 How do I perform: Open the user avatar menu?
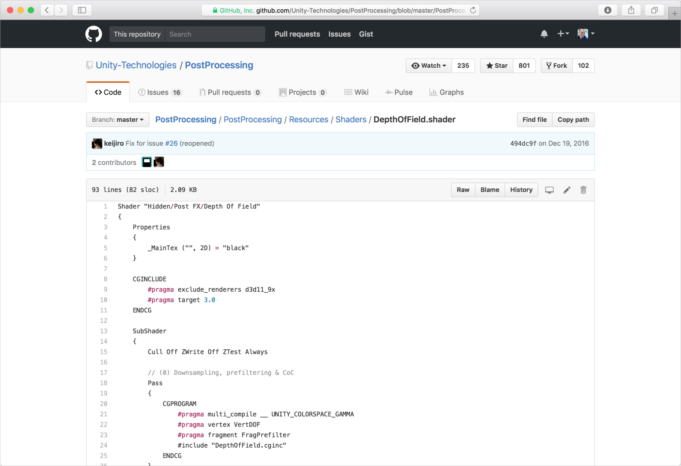(x=586, y=34)
